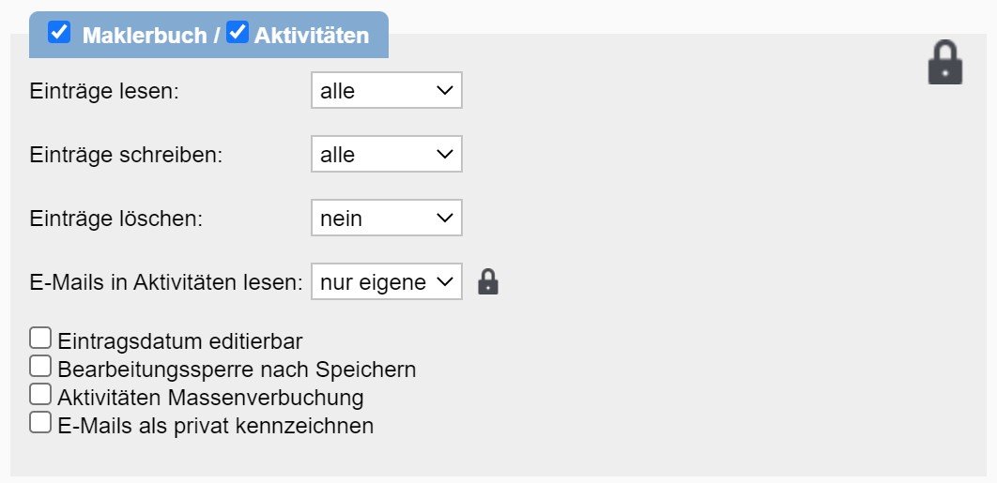Click the 'Aktivitäten' tab title text
This screenshot has width=997, height=483.
(311, 36)
